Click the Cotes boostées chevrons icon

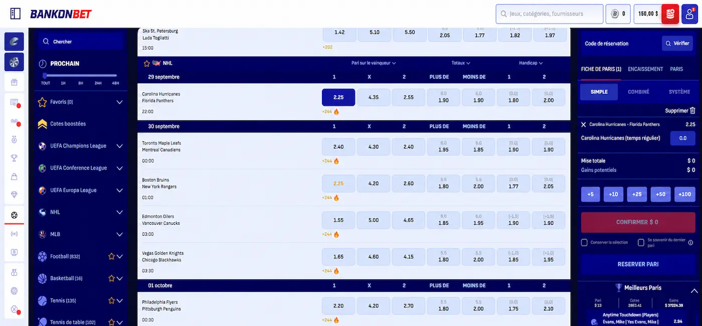(x=43, y=124)
